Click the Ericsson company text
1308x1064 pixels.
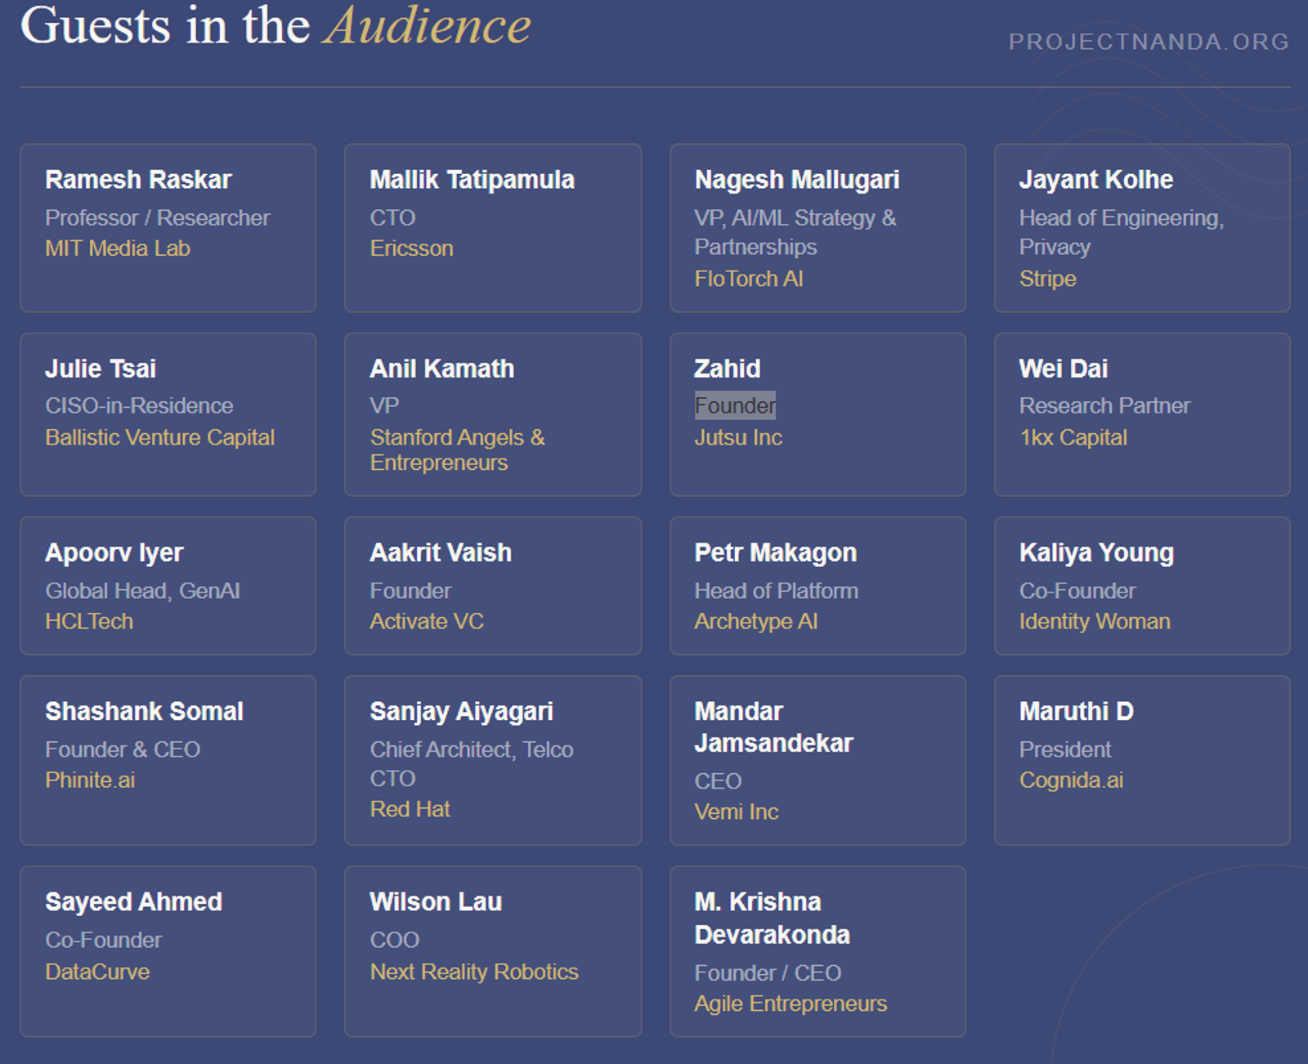(411, 248)
